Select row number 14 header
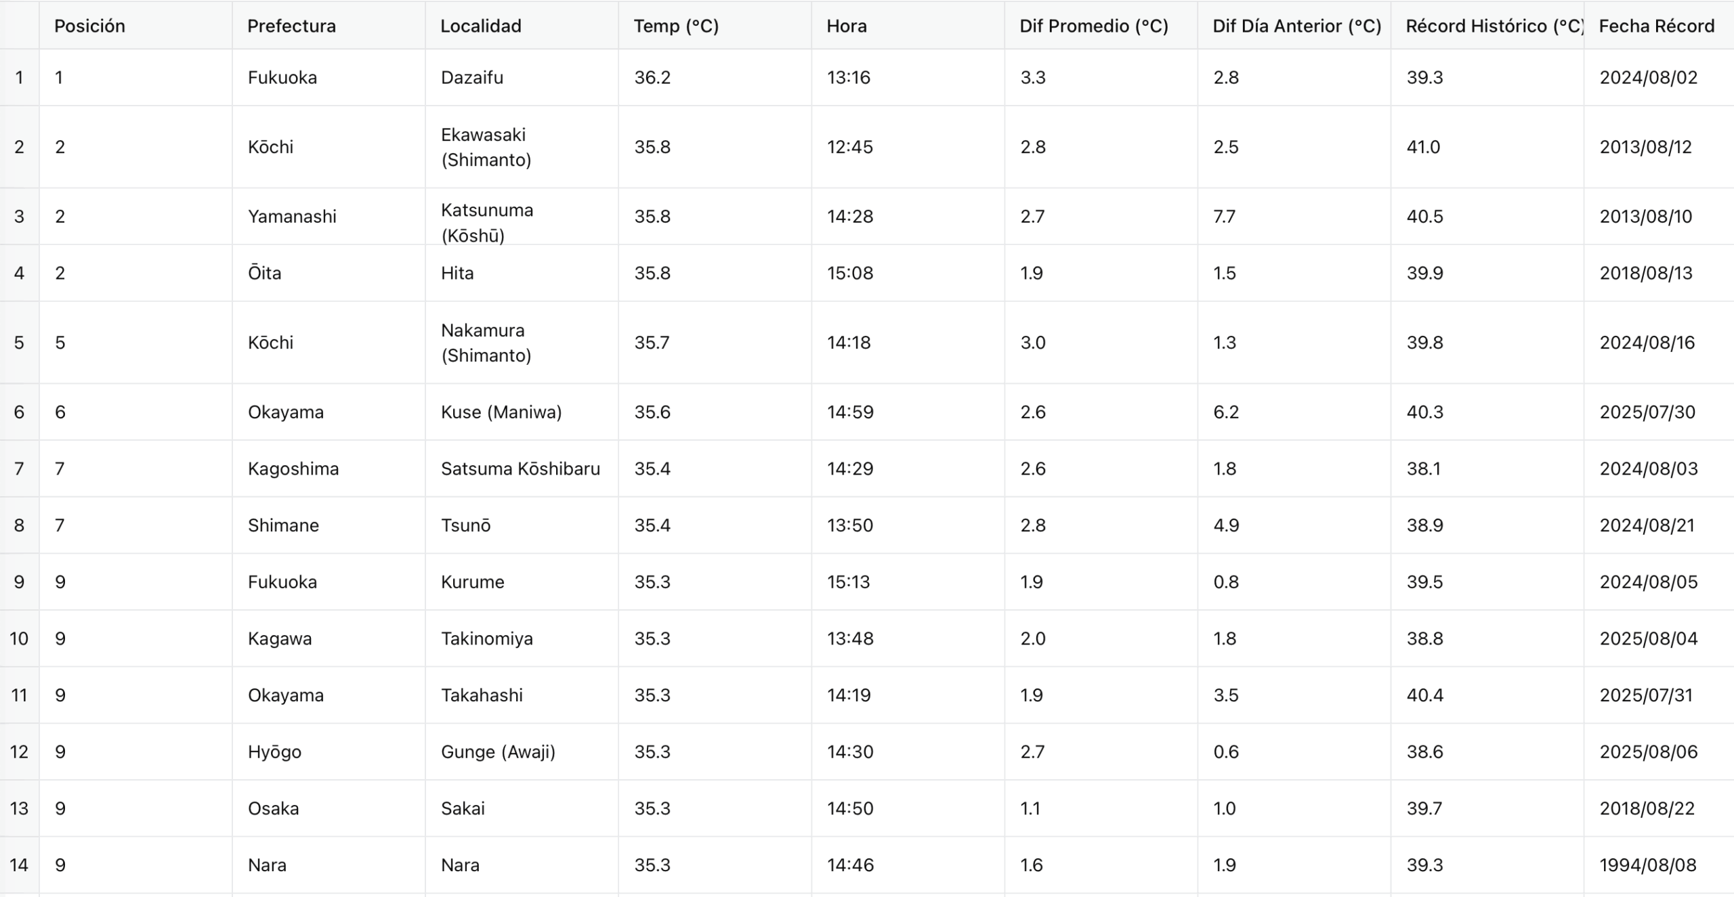 point(19,865)
